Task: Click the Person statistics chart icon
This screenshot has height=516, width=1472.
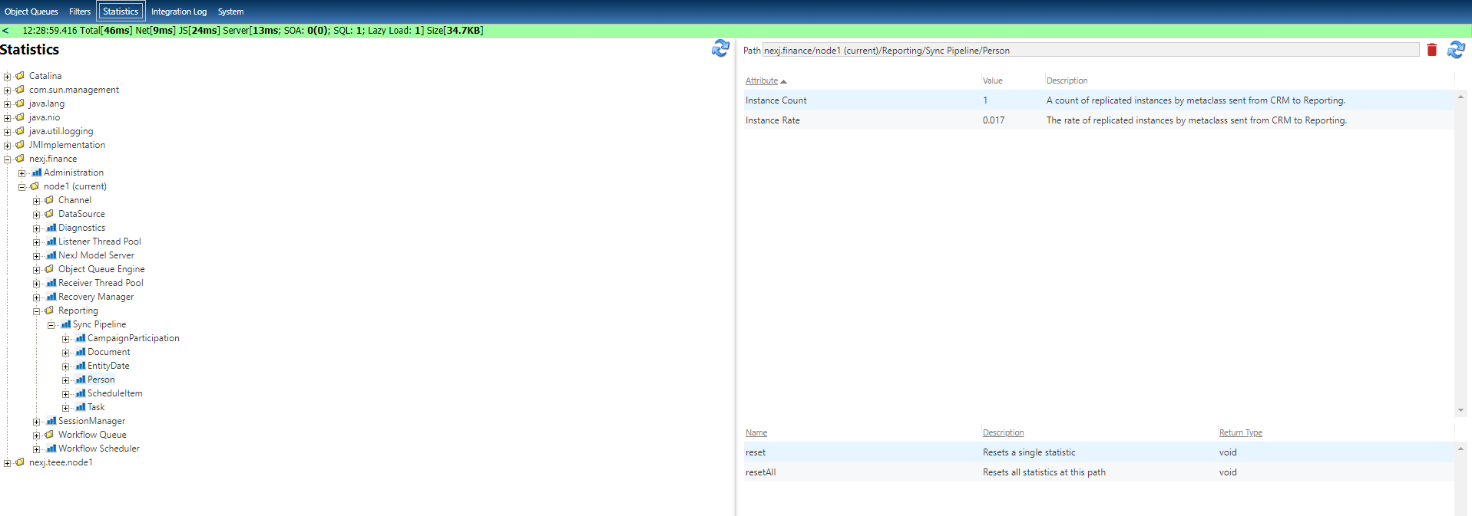Action: tap(80, 380)
